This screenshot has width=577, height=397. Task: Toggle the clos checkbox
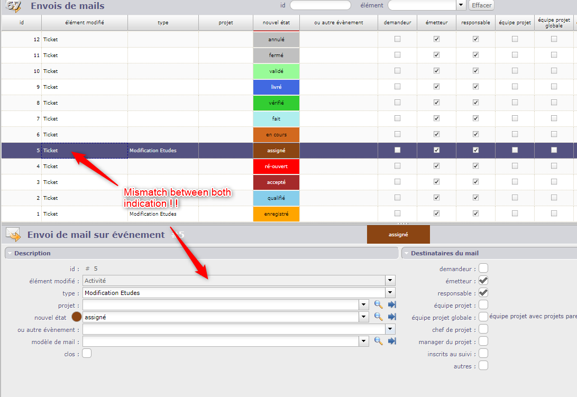87,353
